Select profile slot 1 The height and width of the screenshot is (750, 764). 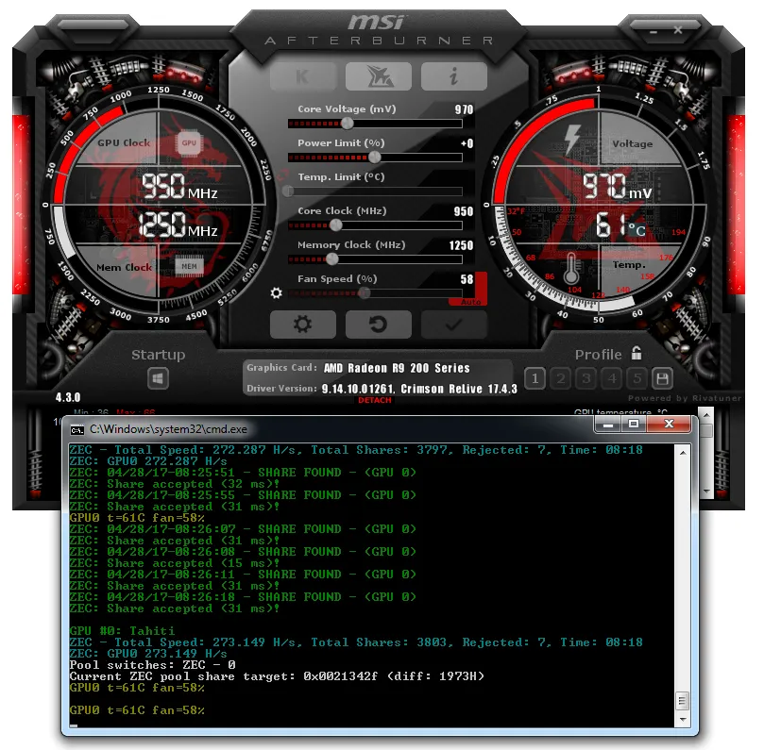tap(535, 378)
